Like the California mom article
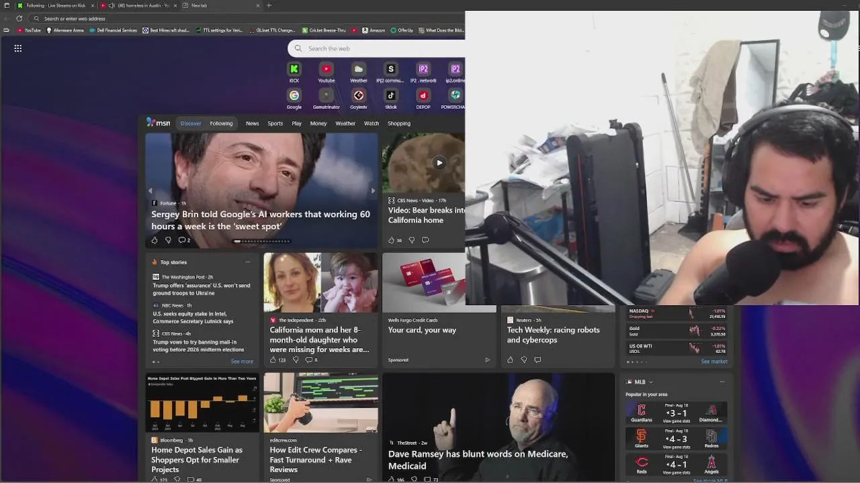 pyautogui.click(x=277, y=360)
